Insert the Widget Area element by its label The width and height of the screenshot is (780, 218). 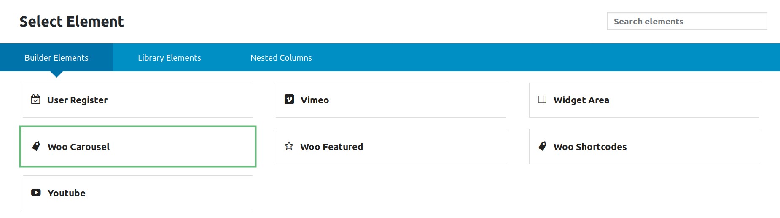[581, 100]
